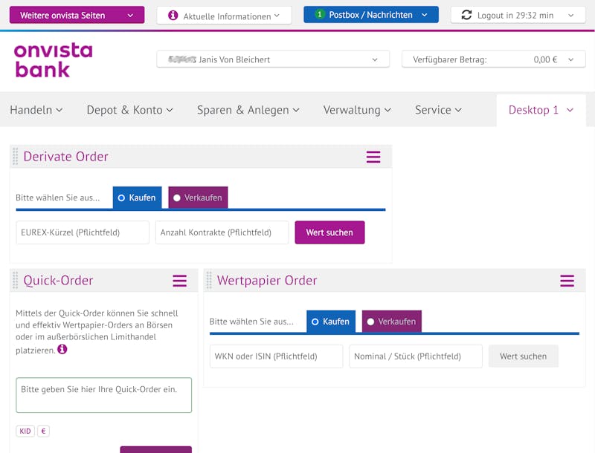Focus the WKN oder ISIN input field
This screenshot has width=595, height=453.
point(276,356)
